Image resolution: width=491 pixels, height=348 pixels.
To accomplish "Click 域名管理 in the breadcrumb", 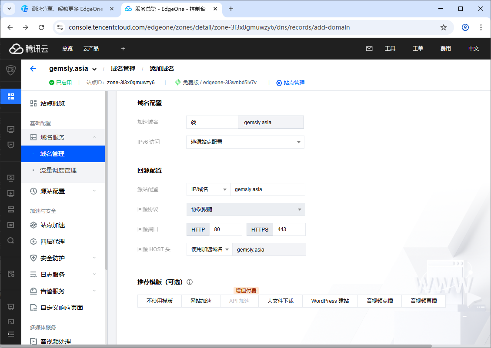I will (x=123, y=69).
